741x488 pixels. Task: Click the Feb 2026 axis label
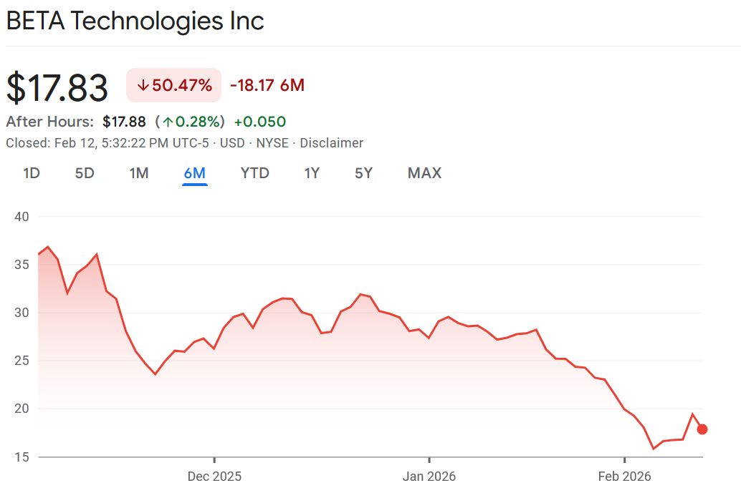[624, 476]
